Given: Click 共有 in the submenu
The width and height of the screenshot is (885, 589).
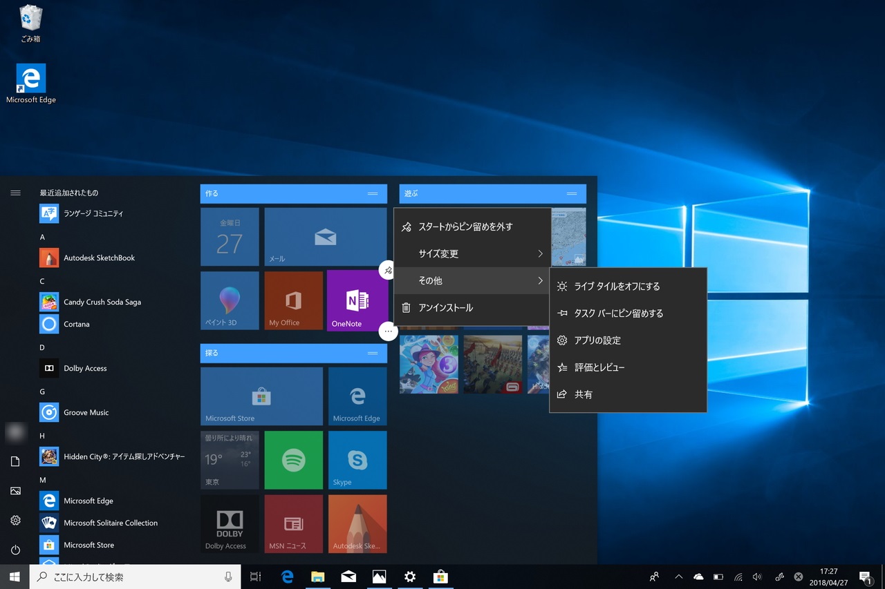Looking at the screenshot, I should 628,394.
